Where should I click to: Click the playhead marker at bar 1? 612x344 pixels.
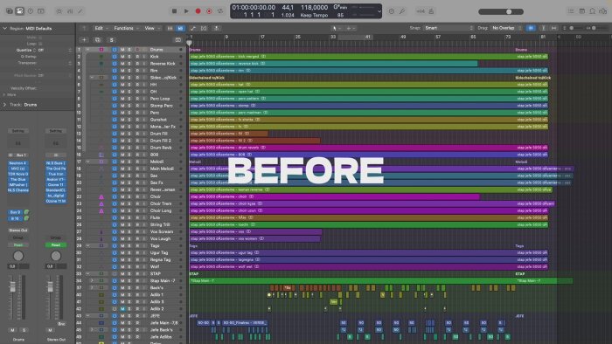coord(190,43)
